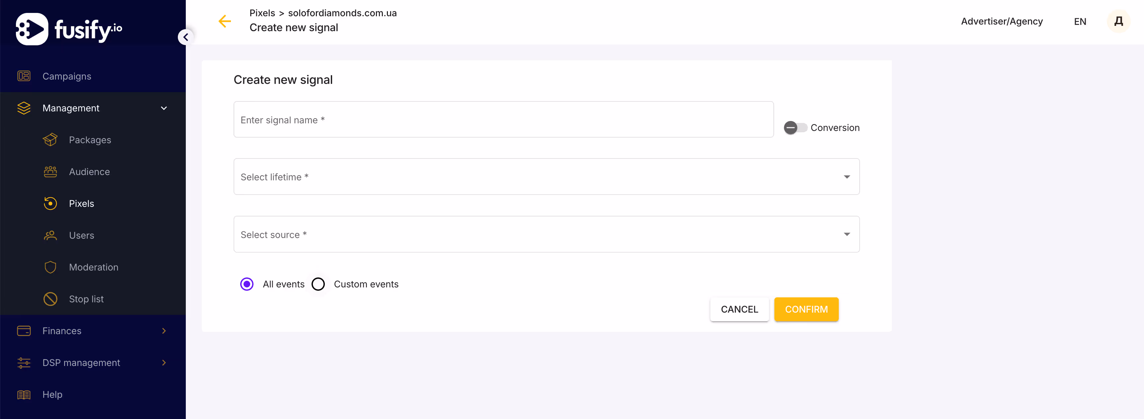
Task: Click the Management layers icon
Action: 24,108
